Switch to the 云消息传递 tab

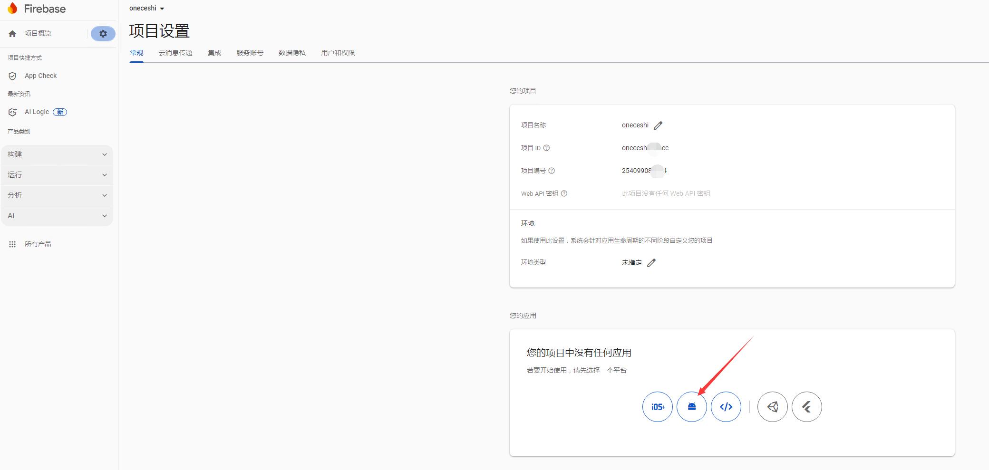175,53
